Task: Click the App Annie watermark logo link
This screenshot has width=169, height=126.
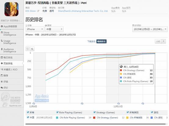Action: coord(42,98)
